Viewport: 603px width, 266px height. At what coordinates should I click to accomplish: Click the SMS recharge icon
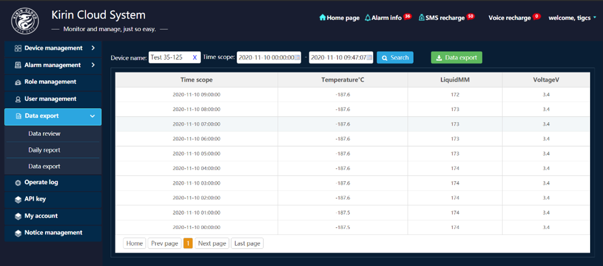tap(421, 18)
